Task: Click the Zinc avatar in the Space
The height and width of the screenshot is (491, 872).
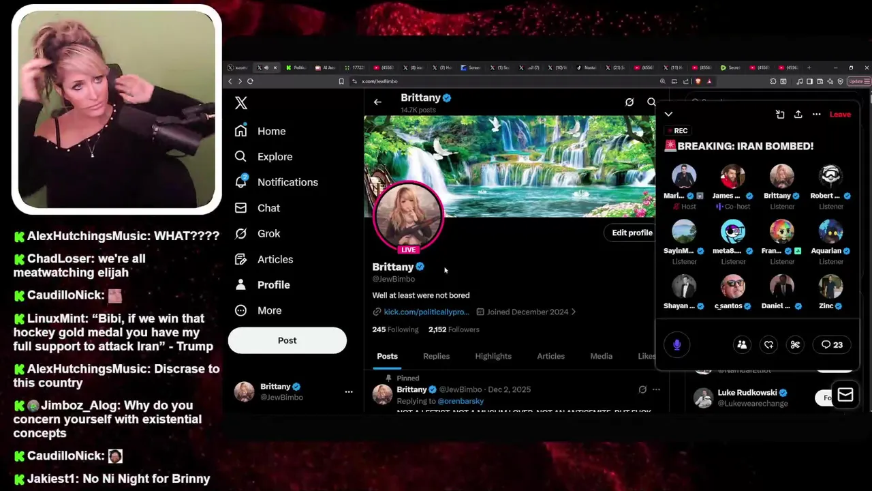Action: click(x=830, y=286)
